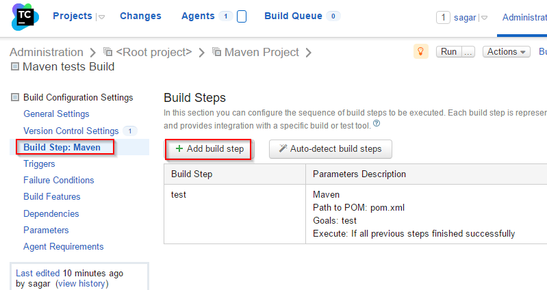The height and width of the screenshot is (290, 547).
Task: Click the Run button
Action: (448, 51)
